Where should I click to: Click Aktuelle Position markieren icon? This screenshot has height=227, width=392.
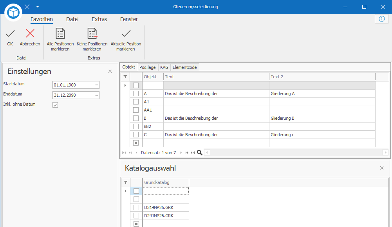click(x=126, y=34)
